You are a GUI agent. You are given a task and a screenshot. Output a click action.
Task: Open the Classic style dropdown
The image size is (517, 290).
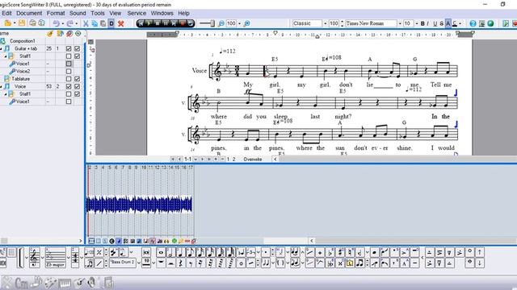click(325, 23)
